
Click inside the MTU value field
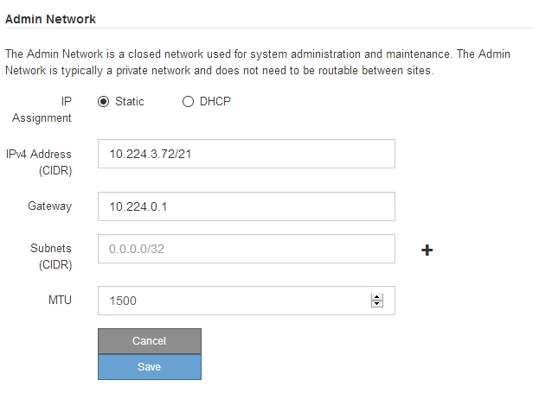click(x=234, y=301)
